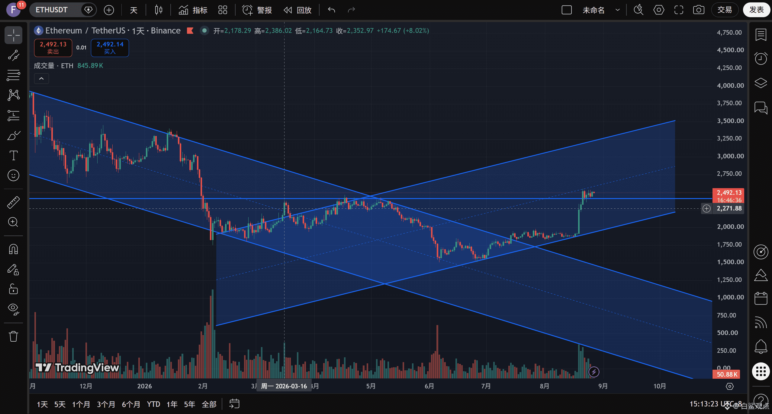Undo the last chart action

pos(332,10)
